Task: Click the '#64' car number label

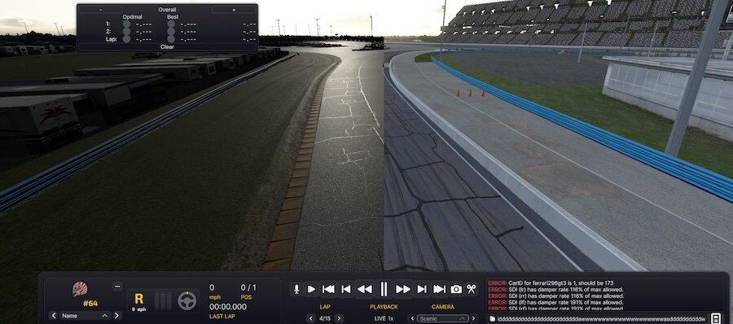Action: [90, 304]
